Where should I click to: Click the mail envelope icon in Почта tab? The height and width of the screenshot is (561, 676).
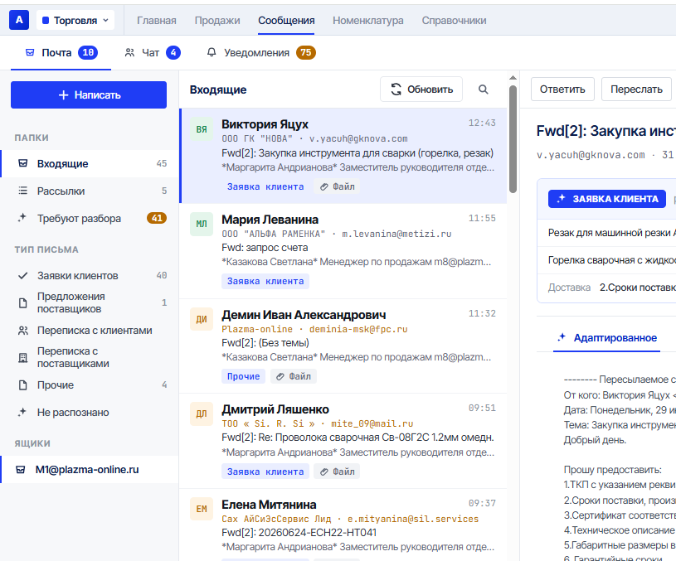[x=30, y=52]
